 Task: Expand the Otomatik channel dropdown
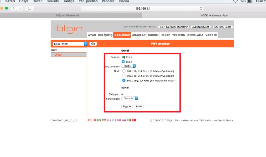click(x=130, y=98)
